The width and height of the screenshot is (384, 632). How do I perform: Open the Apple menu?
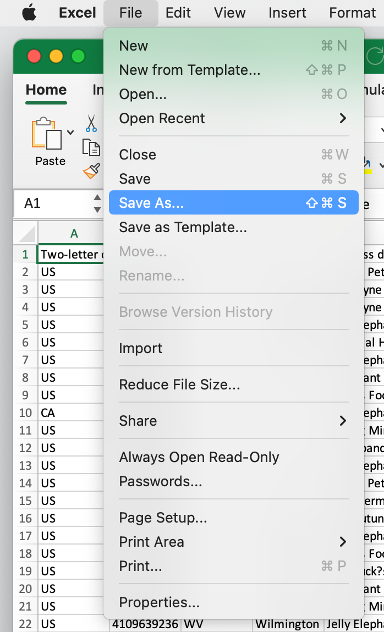(x=29, y=13)
